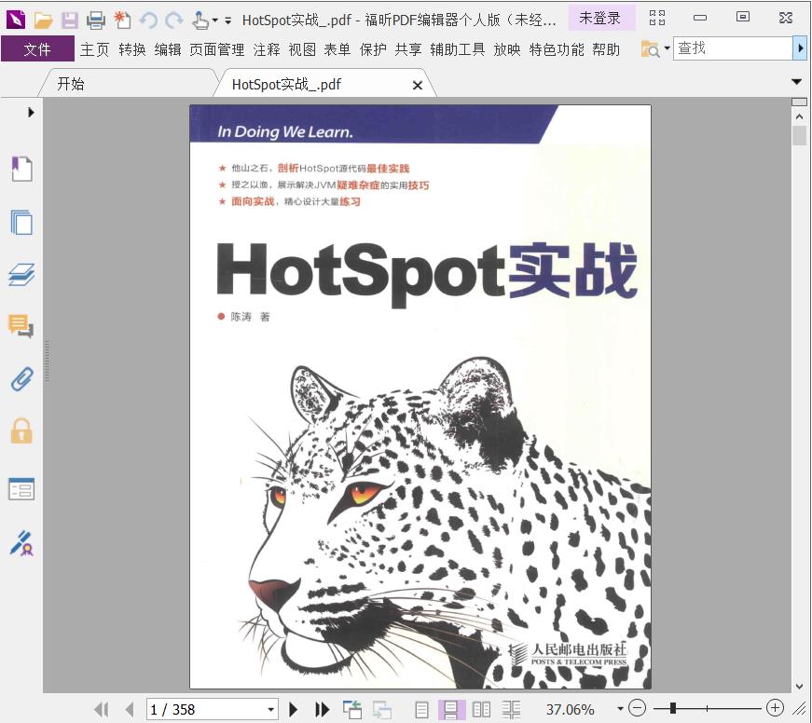
Task: Open the 特色功能 ribbon tab
Action: click(x=557, y=49)
